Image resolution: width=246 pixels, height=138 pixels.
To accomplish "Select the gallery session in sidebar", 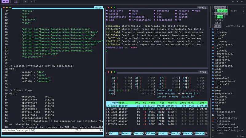I will [x=222, y=11].
